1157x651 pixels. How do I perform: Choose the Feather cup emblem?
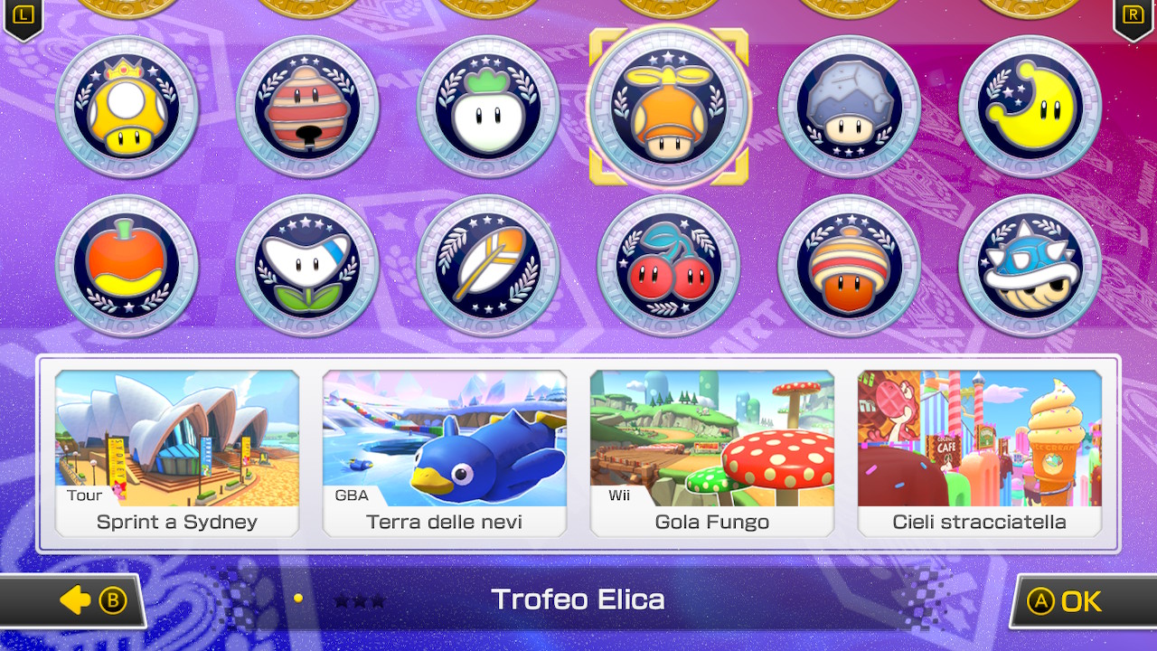pyautogui.click(x=488, y=266)
